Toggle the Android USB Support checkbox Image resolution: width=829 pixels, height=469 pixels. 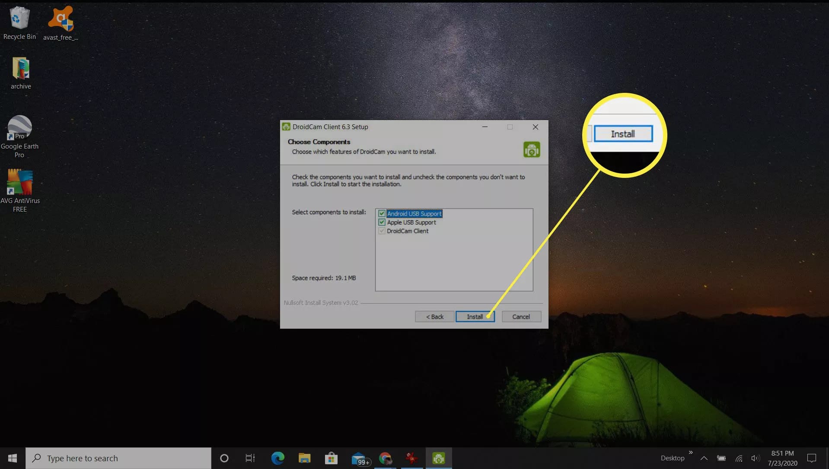(x=382, y=213)
